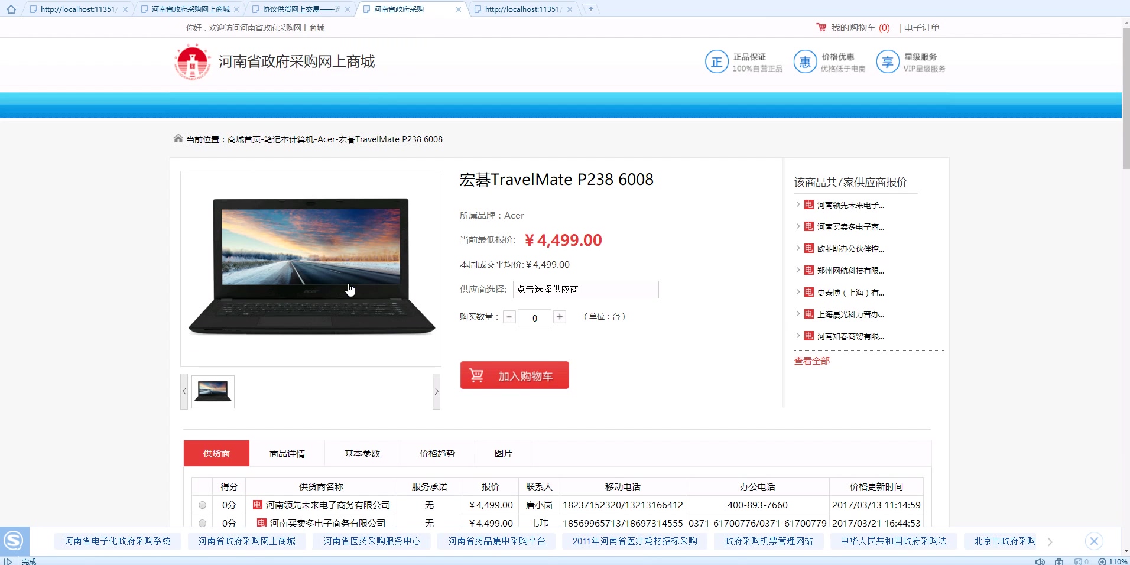Click 欧菲斯办公伙伴控... supplier link
The width and height of the screenshot is (1130, 565).
coord(850,249)
